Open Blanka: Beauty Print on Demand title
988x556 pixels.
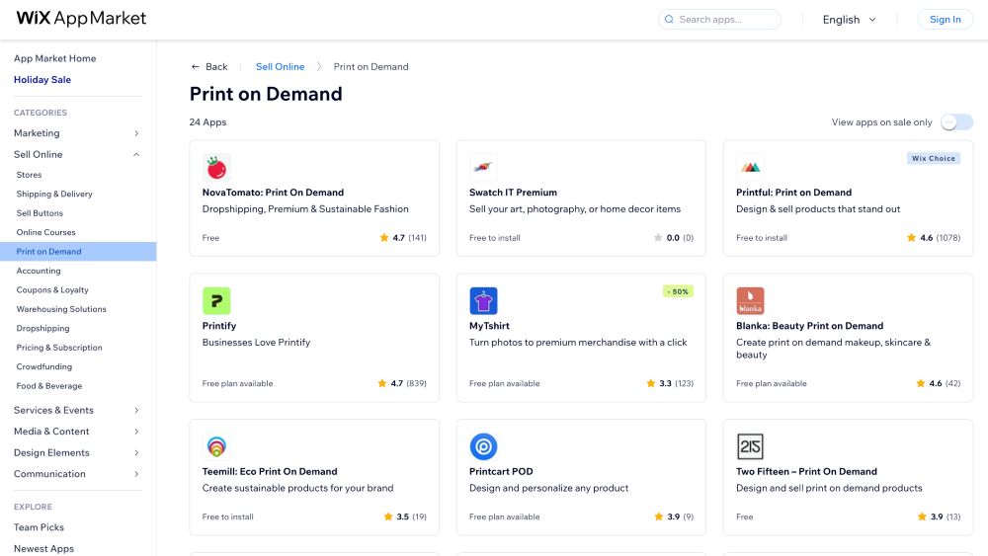(x=810, y=326)
